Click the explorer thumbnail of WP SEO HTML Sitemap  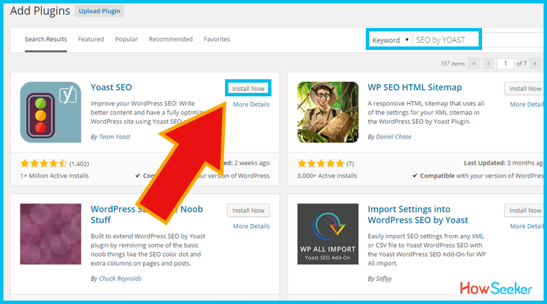tap(328, 112)
